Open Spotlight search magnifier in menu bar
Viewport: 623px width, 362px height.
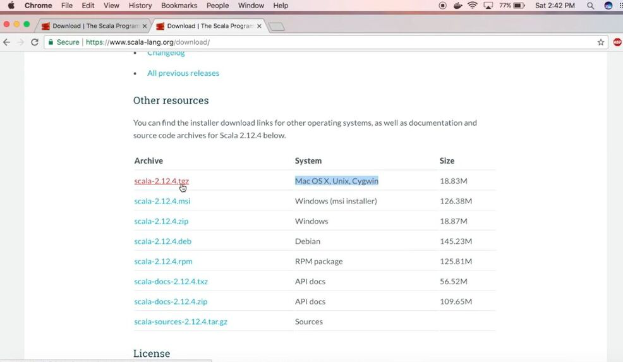(590, 6)
